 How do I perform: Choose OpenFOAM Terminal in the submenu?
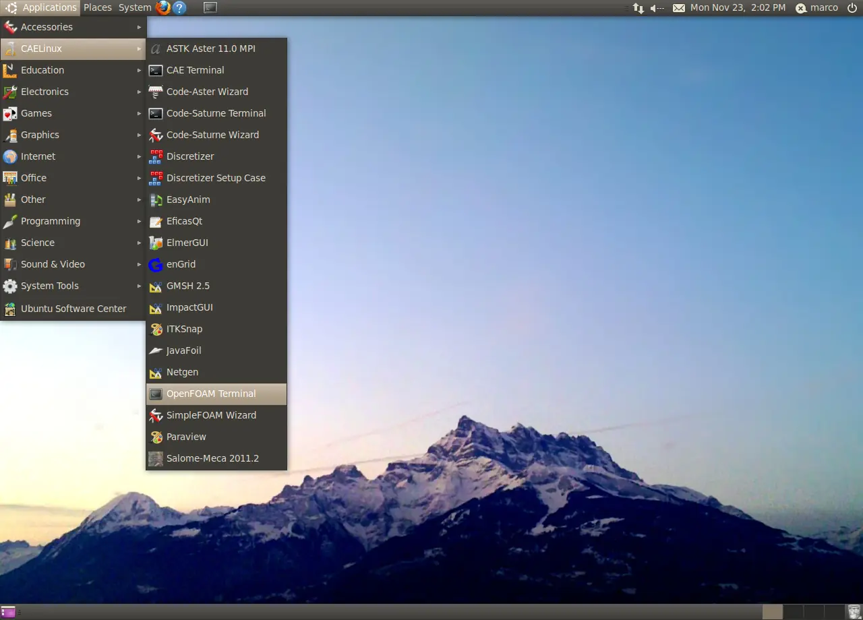coord(216,394)
